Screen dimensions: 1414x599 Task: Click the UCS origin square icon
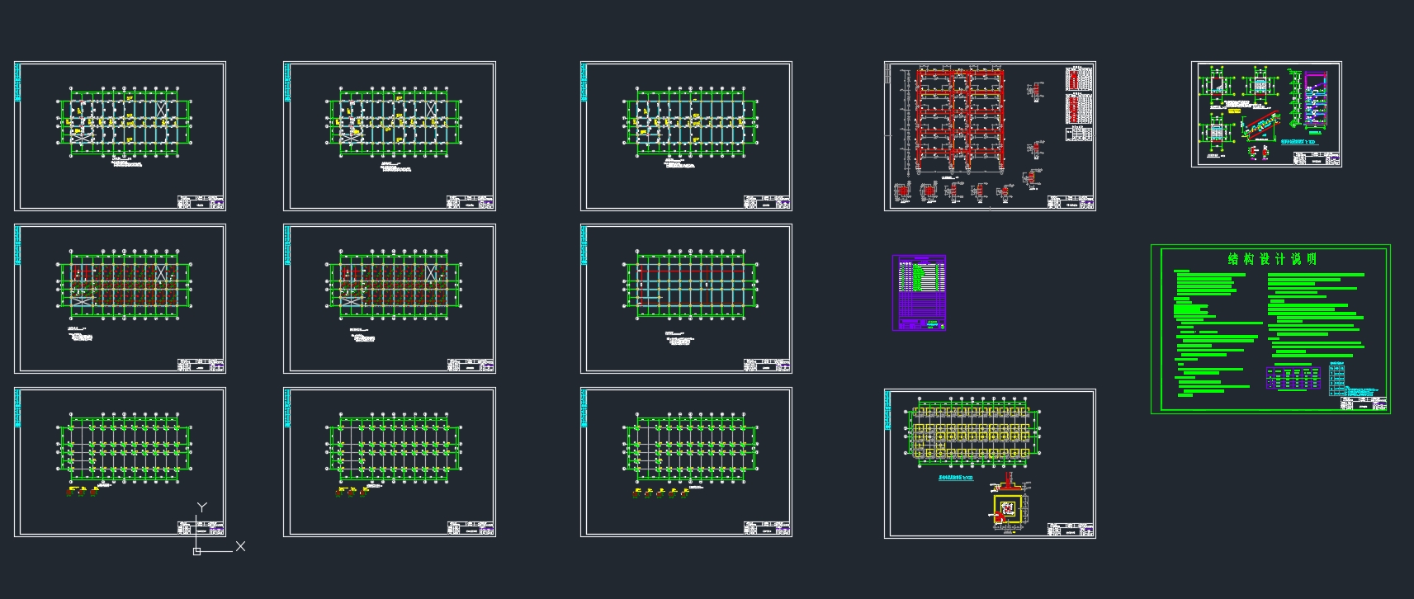(x=196, y=551)
